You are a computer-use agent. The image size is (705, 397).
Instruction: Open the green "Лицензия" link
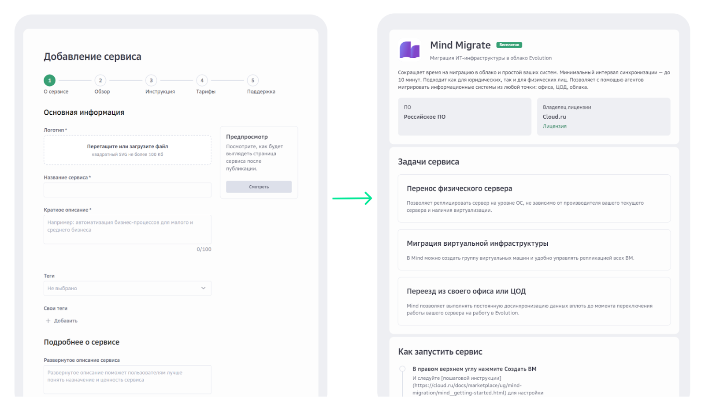[x=555, y=126]
